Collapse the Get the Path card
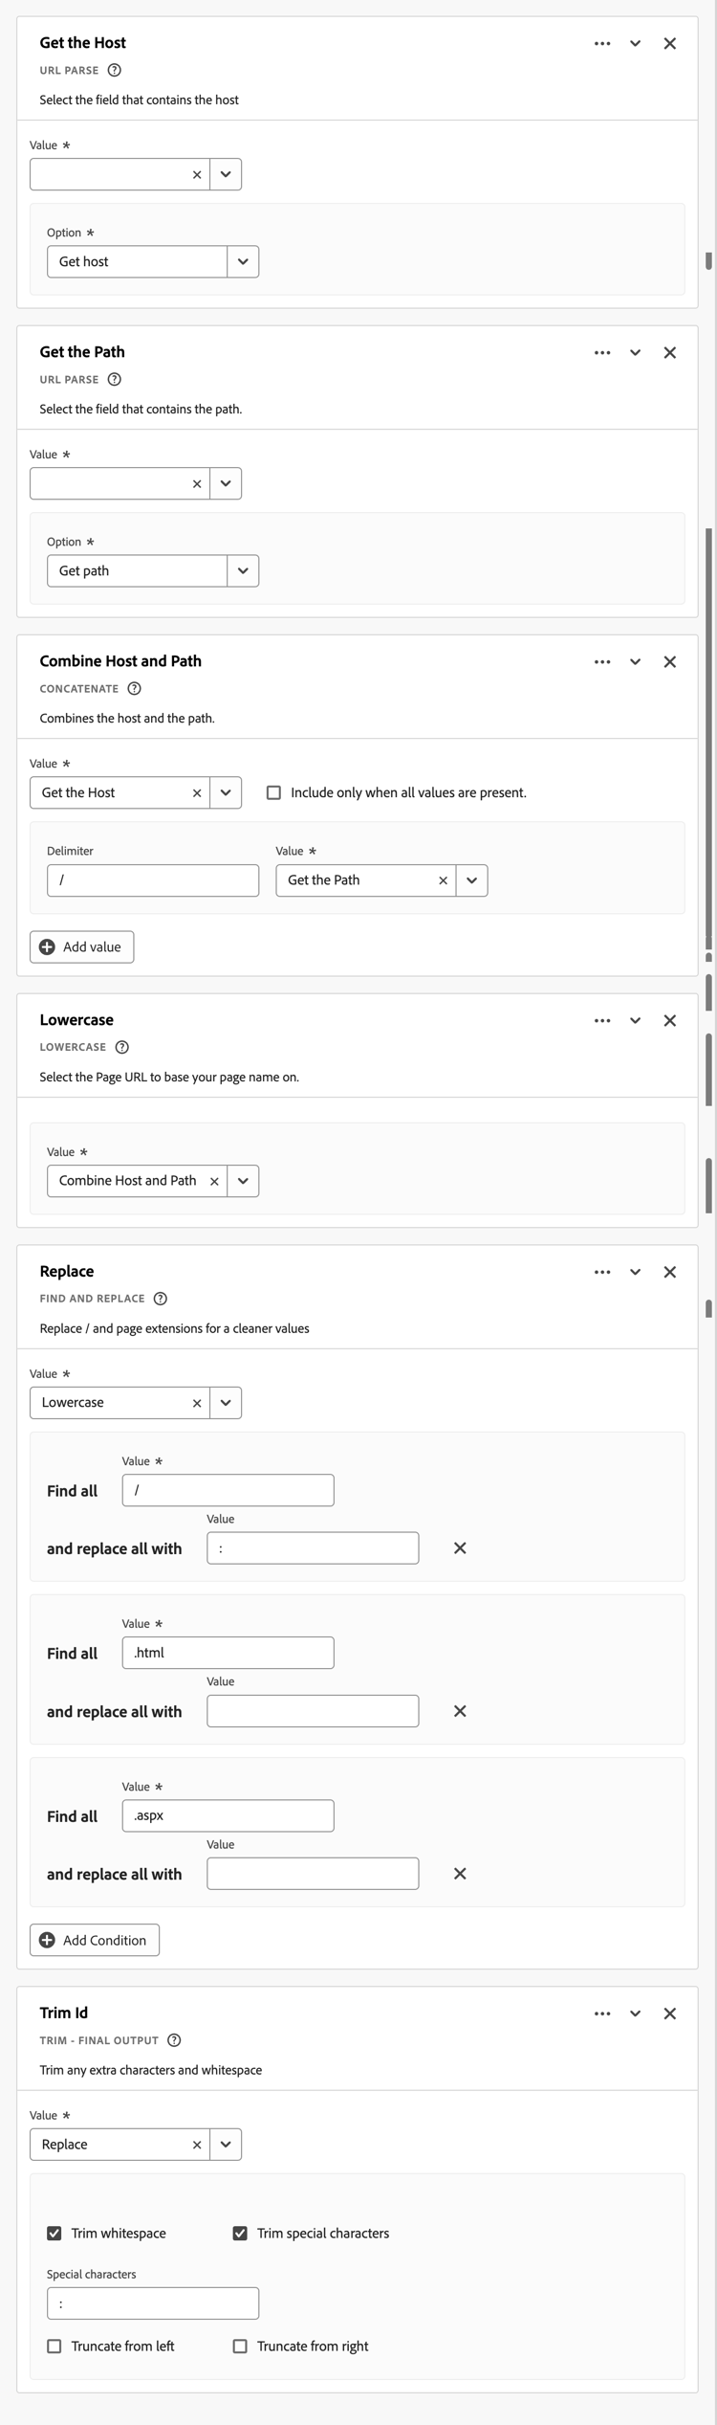 (x=635, y=352)
